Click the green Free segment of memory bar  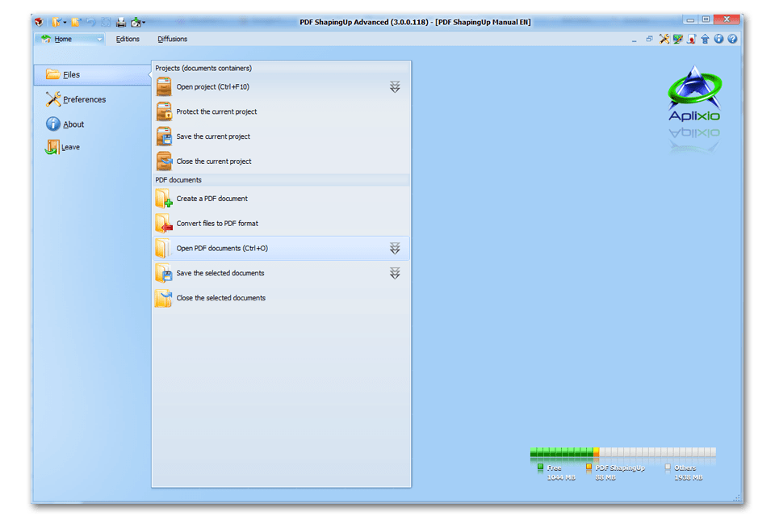tap(562, 451)
